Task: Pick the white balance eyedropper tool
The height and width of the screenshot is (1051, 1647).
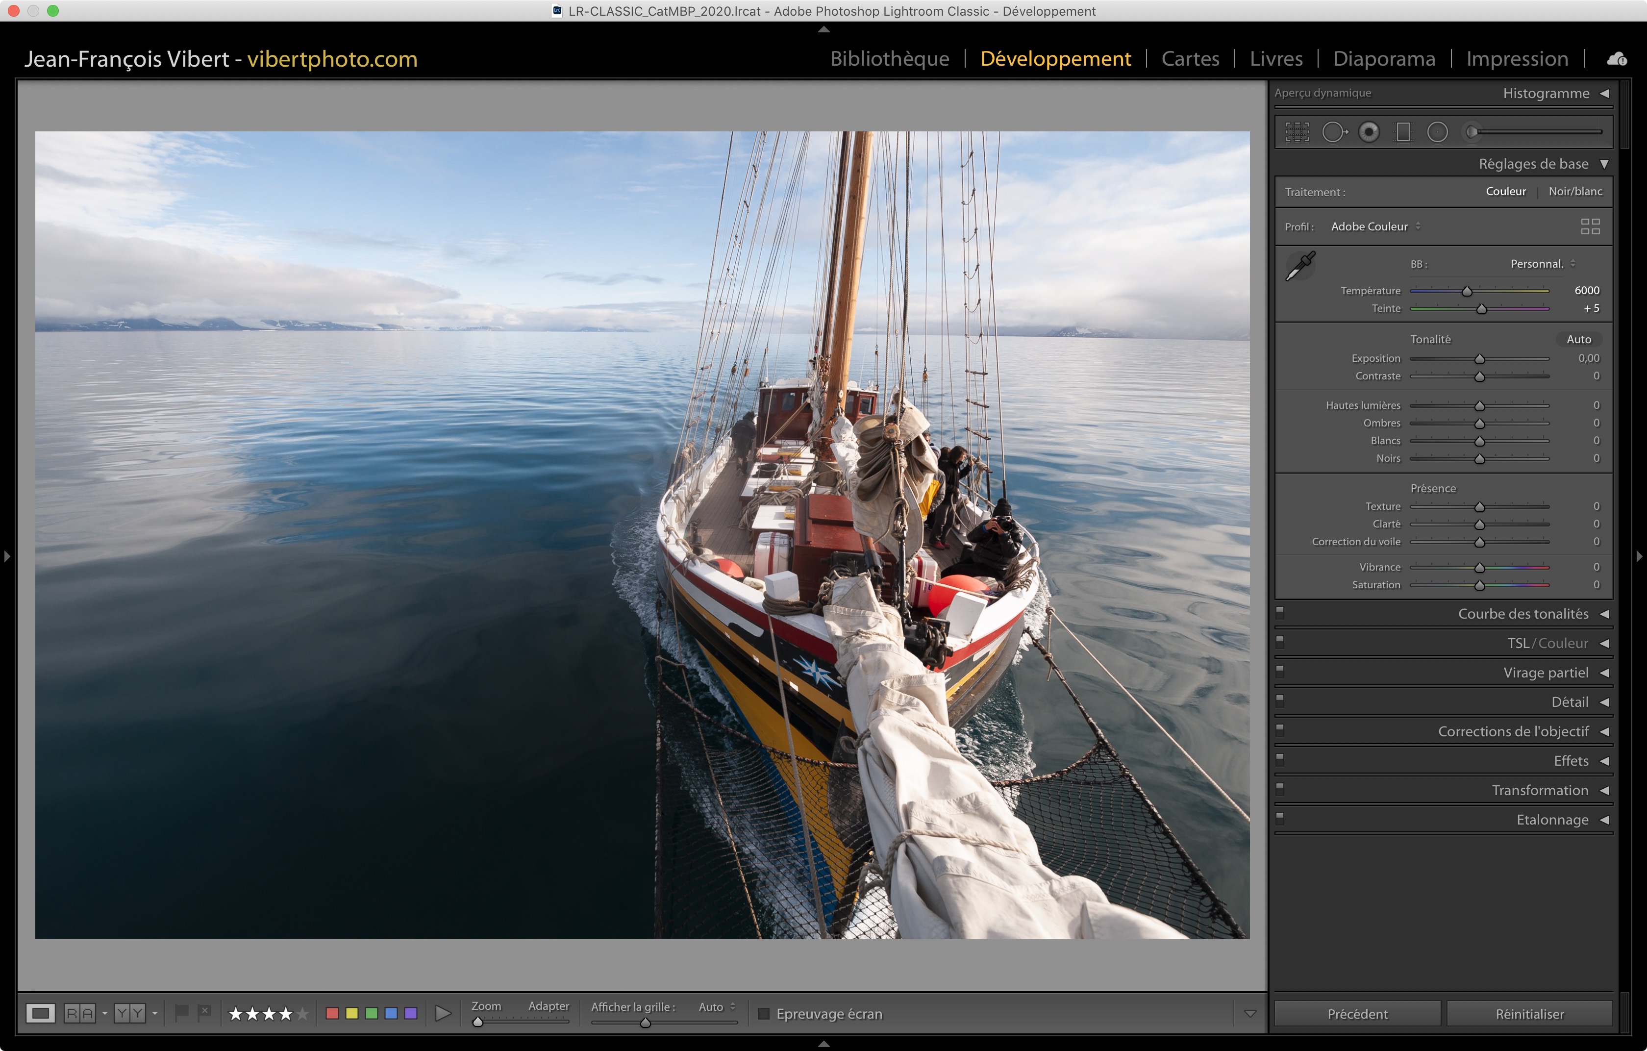Action: tap(1300, 265)
